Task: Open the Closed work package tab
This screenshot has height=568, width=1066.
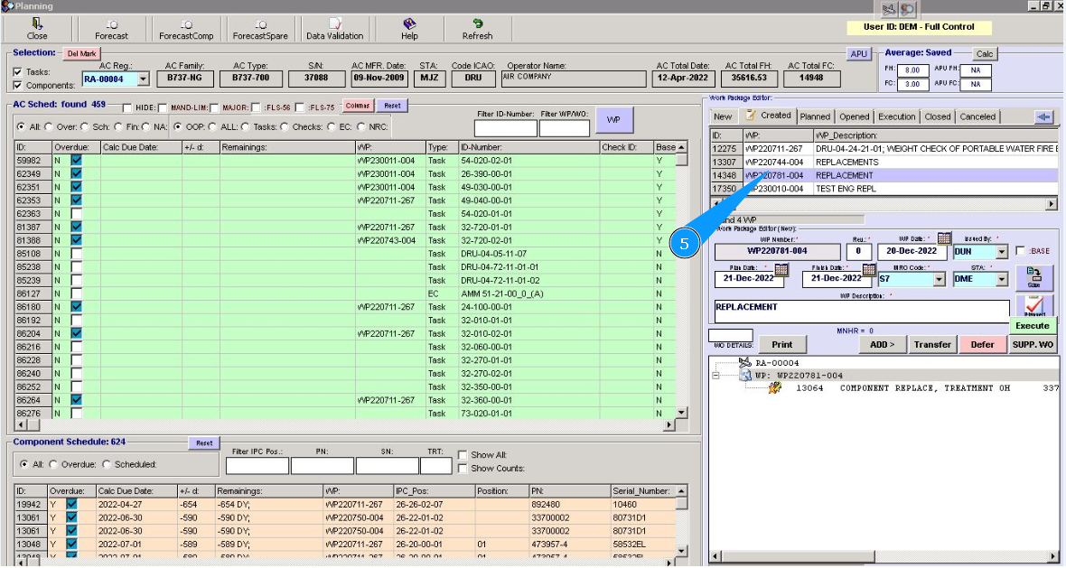Action: pyautogui.click(x=937, y=116)
